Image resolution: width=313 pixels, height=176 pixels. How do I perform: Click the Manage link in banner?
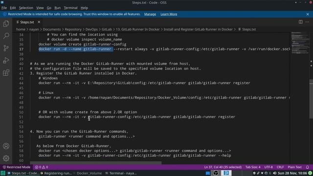tap(150, 14)
